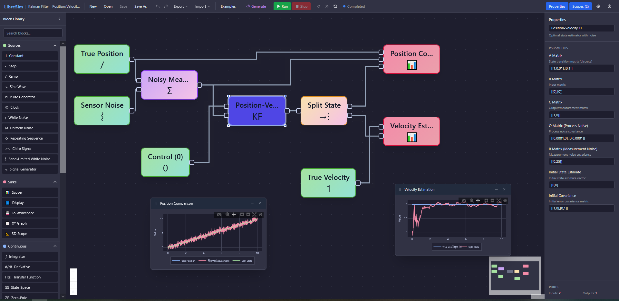619x301 pixels.
Task: Open the Export dropdown
Action: [x=180, y=6]
